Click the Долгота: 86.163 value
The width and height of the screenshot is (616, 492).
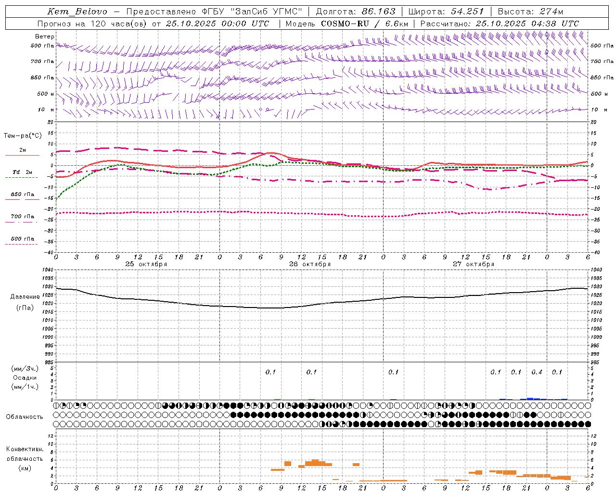[x=356, y=12]
